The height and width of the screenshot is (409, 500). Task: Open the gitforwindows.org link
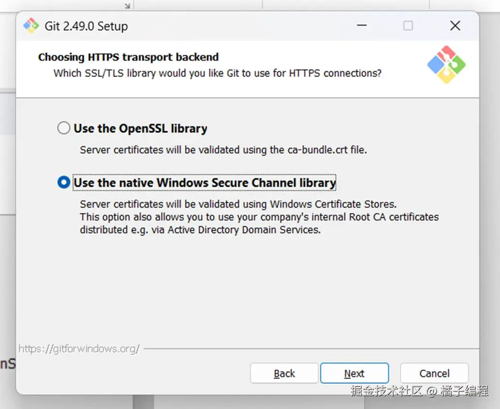(x=79, y=348)
